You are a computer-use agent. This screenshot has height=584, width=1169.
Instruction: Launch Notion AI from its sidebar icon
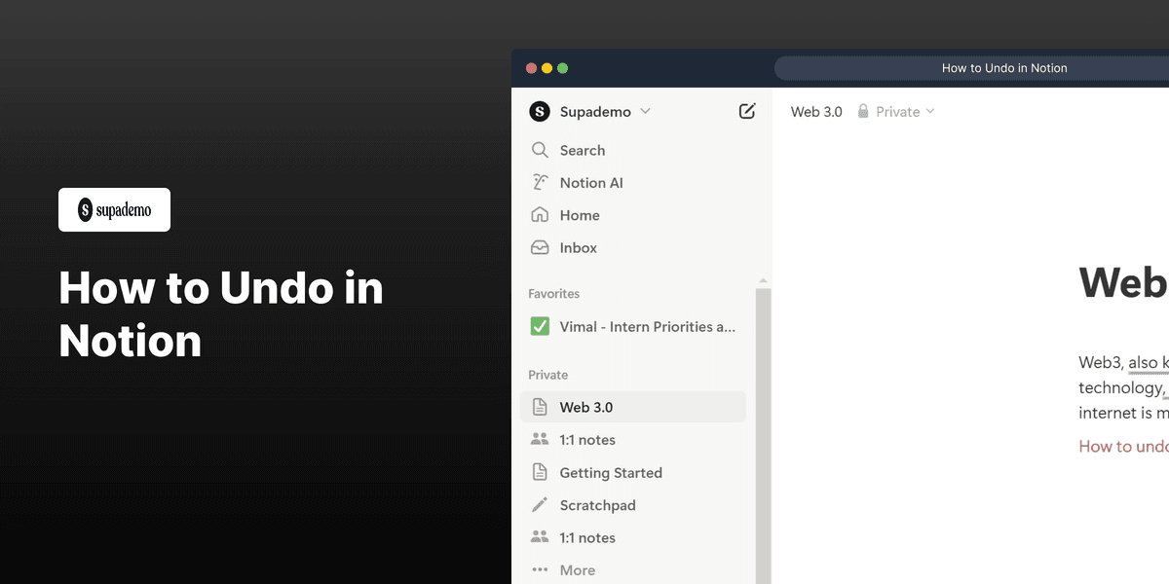click(x=540, y=182)
